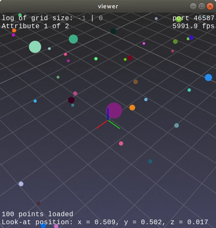Click the '100 points loaded' status text
Screen dimensions: 216x228
coord(38,214)
